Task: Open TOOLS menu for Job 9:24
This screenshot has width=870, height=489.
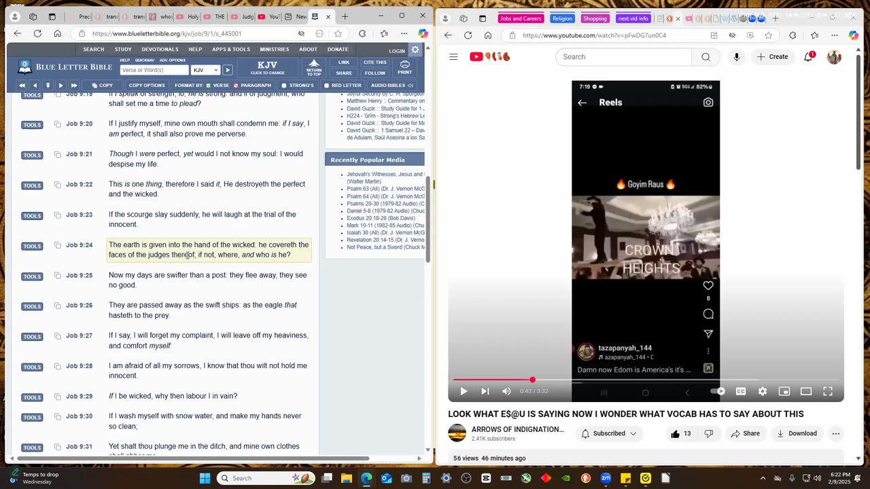Action: point(32,246)
